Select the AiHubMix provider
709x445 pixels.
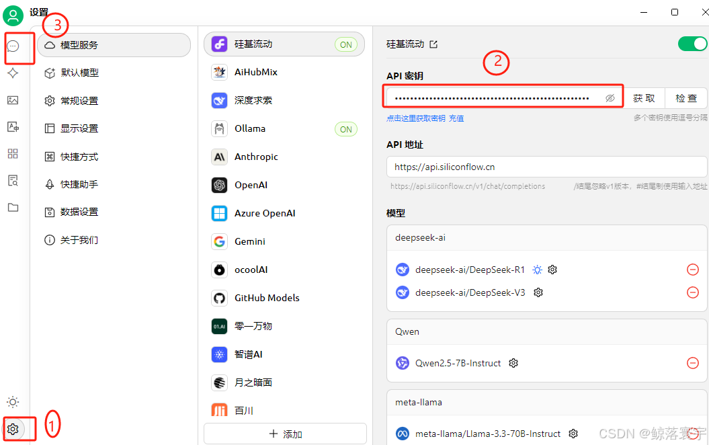tap(284, 72)
